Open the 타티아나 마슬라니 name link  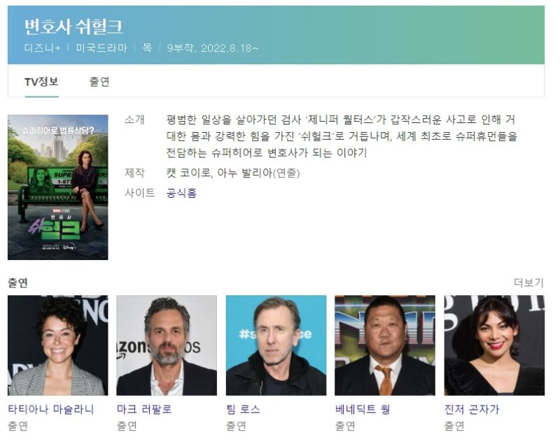click(51, 409)
